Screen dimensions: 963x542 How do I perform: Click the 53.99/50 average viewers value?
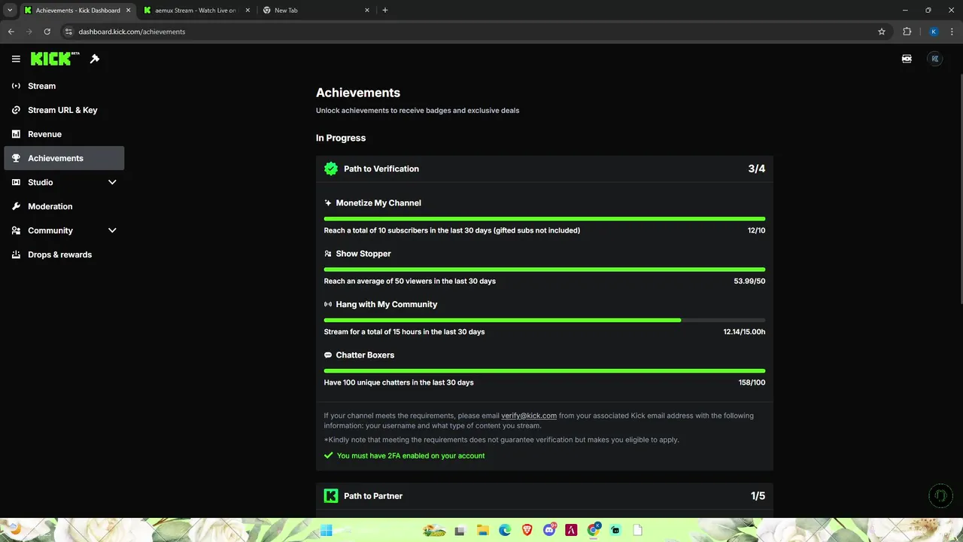(x=749, y=281)
